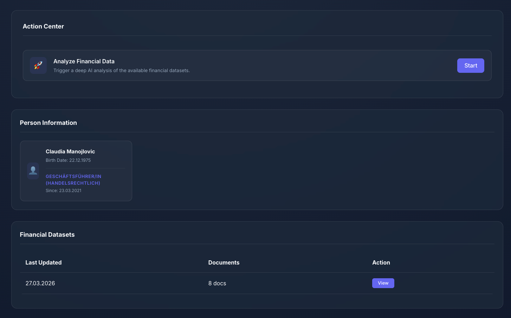Screen dimensions: 511x318
Task: Click the Geschäftsführer/in (Handelsrechtlich) role label
Action: 73,180
